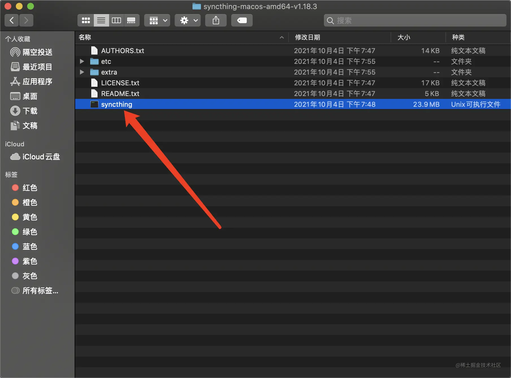The height and width of the screenshot is (378, 511).
Task: Select the AUTHORS.txt file icon
Action: coord(94,51)
